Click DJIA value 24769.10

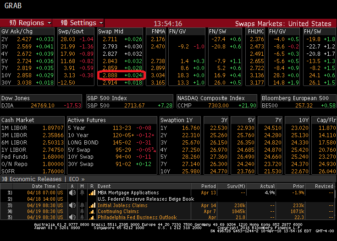[x=43, y=106]
